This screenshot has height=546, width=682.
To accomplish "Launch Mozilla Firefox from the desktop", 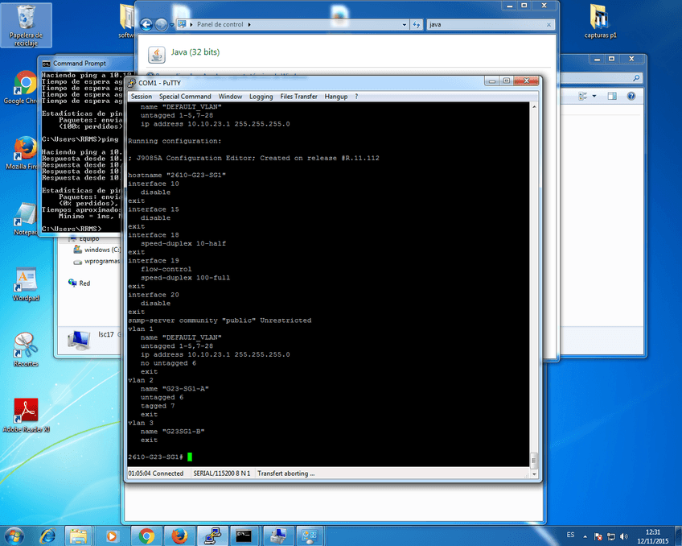I will (x=24, y=149).
